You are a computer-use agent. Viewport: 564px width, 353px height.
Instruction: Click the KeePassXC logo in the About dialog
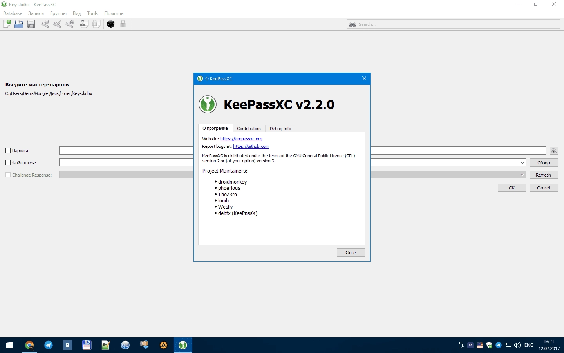click(x=208, y=104)
